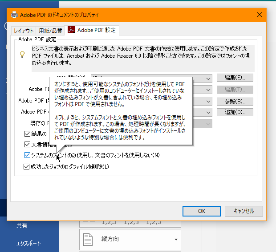Viewport: 276px width, 252px height.
Task: Click the Adobe PDF 保 label
Action: 34,101
